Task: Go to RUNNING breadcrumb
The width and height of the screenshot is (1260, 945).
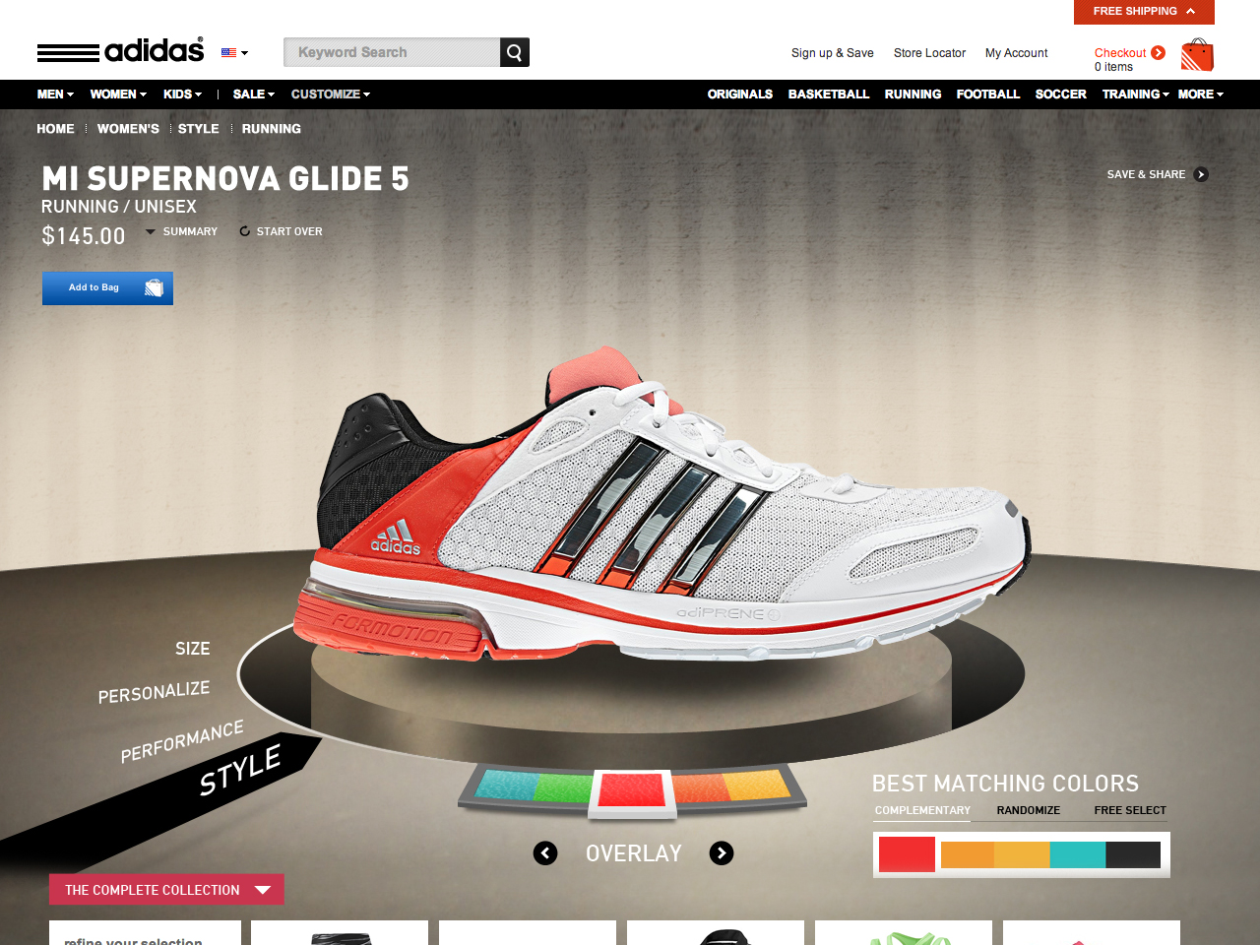Action: [x=272, y=129]
